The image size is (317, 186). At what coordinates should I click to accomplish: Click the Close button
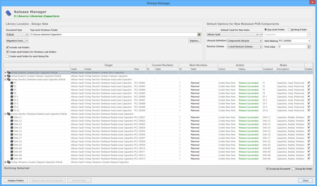click(305, 180)
